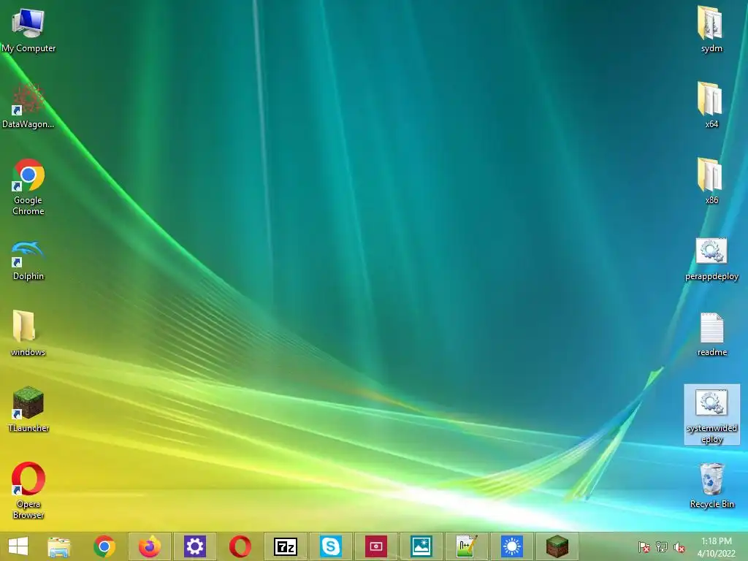Click the muted volume tray icon

click(679, 547)
